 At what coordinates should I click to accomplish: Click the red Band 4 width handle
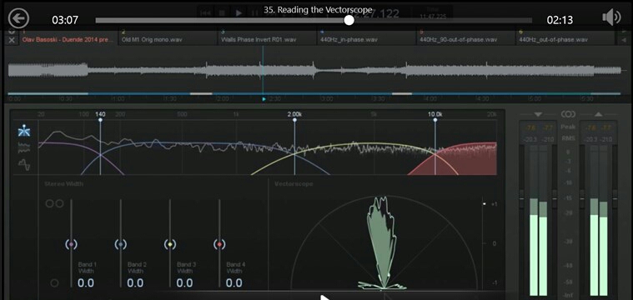219,244
